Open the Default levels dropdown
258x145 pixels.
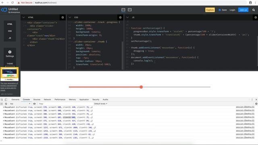pos(101,104)
